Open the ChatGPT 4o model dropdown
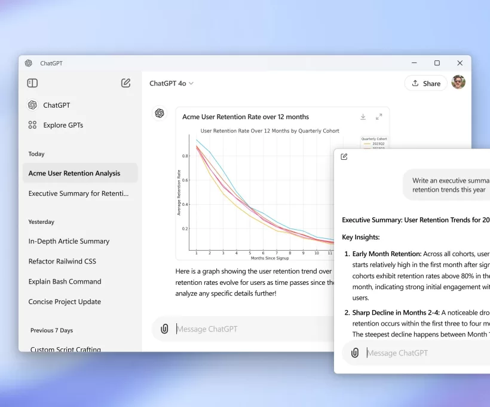The width and height of the screenshot is (490, 407). (171, 84)
